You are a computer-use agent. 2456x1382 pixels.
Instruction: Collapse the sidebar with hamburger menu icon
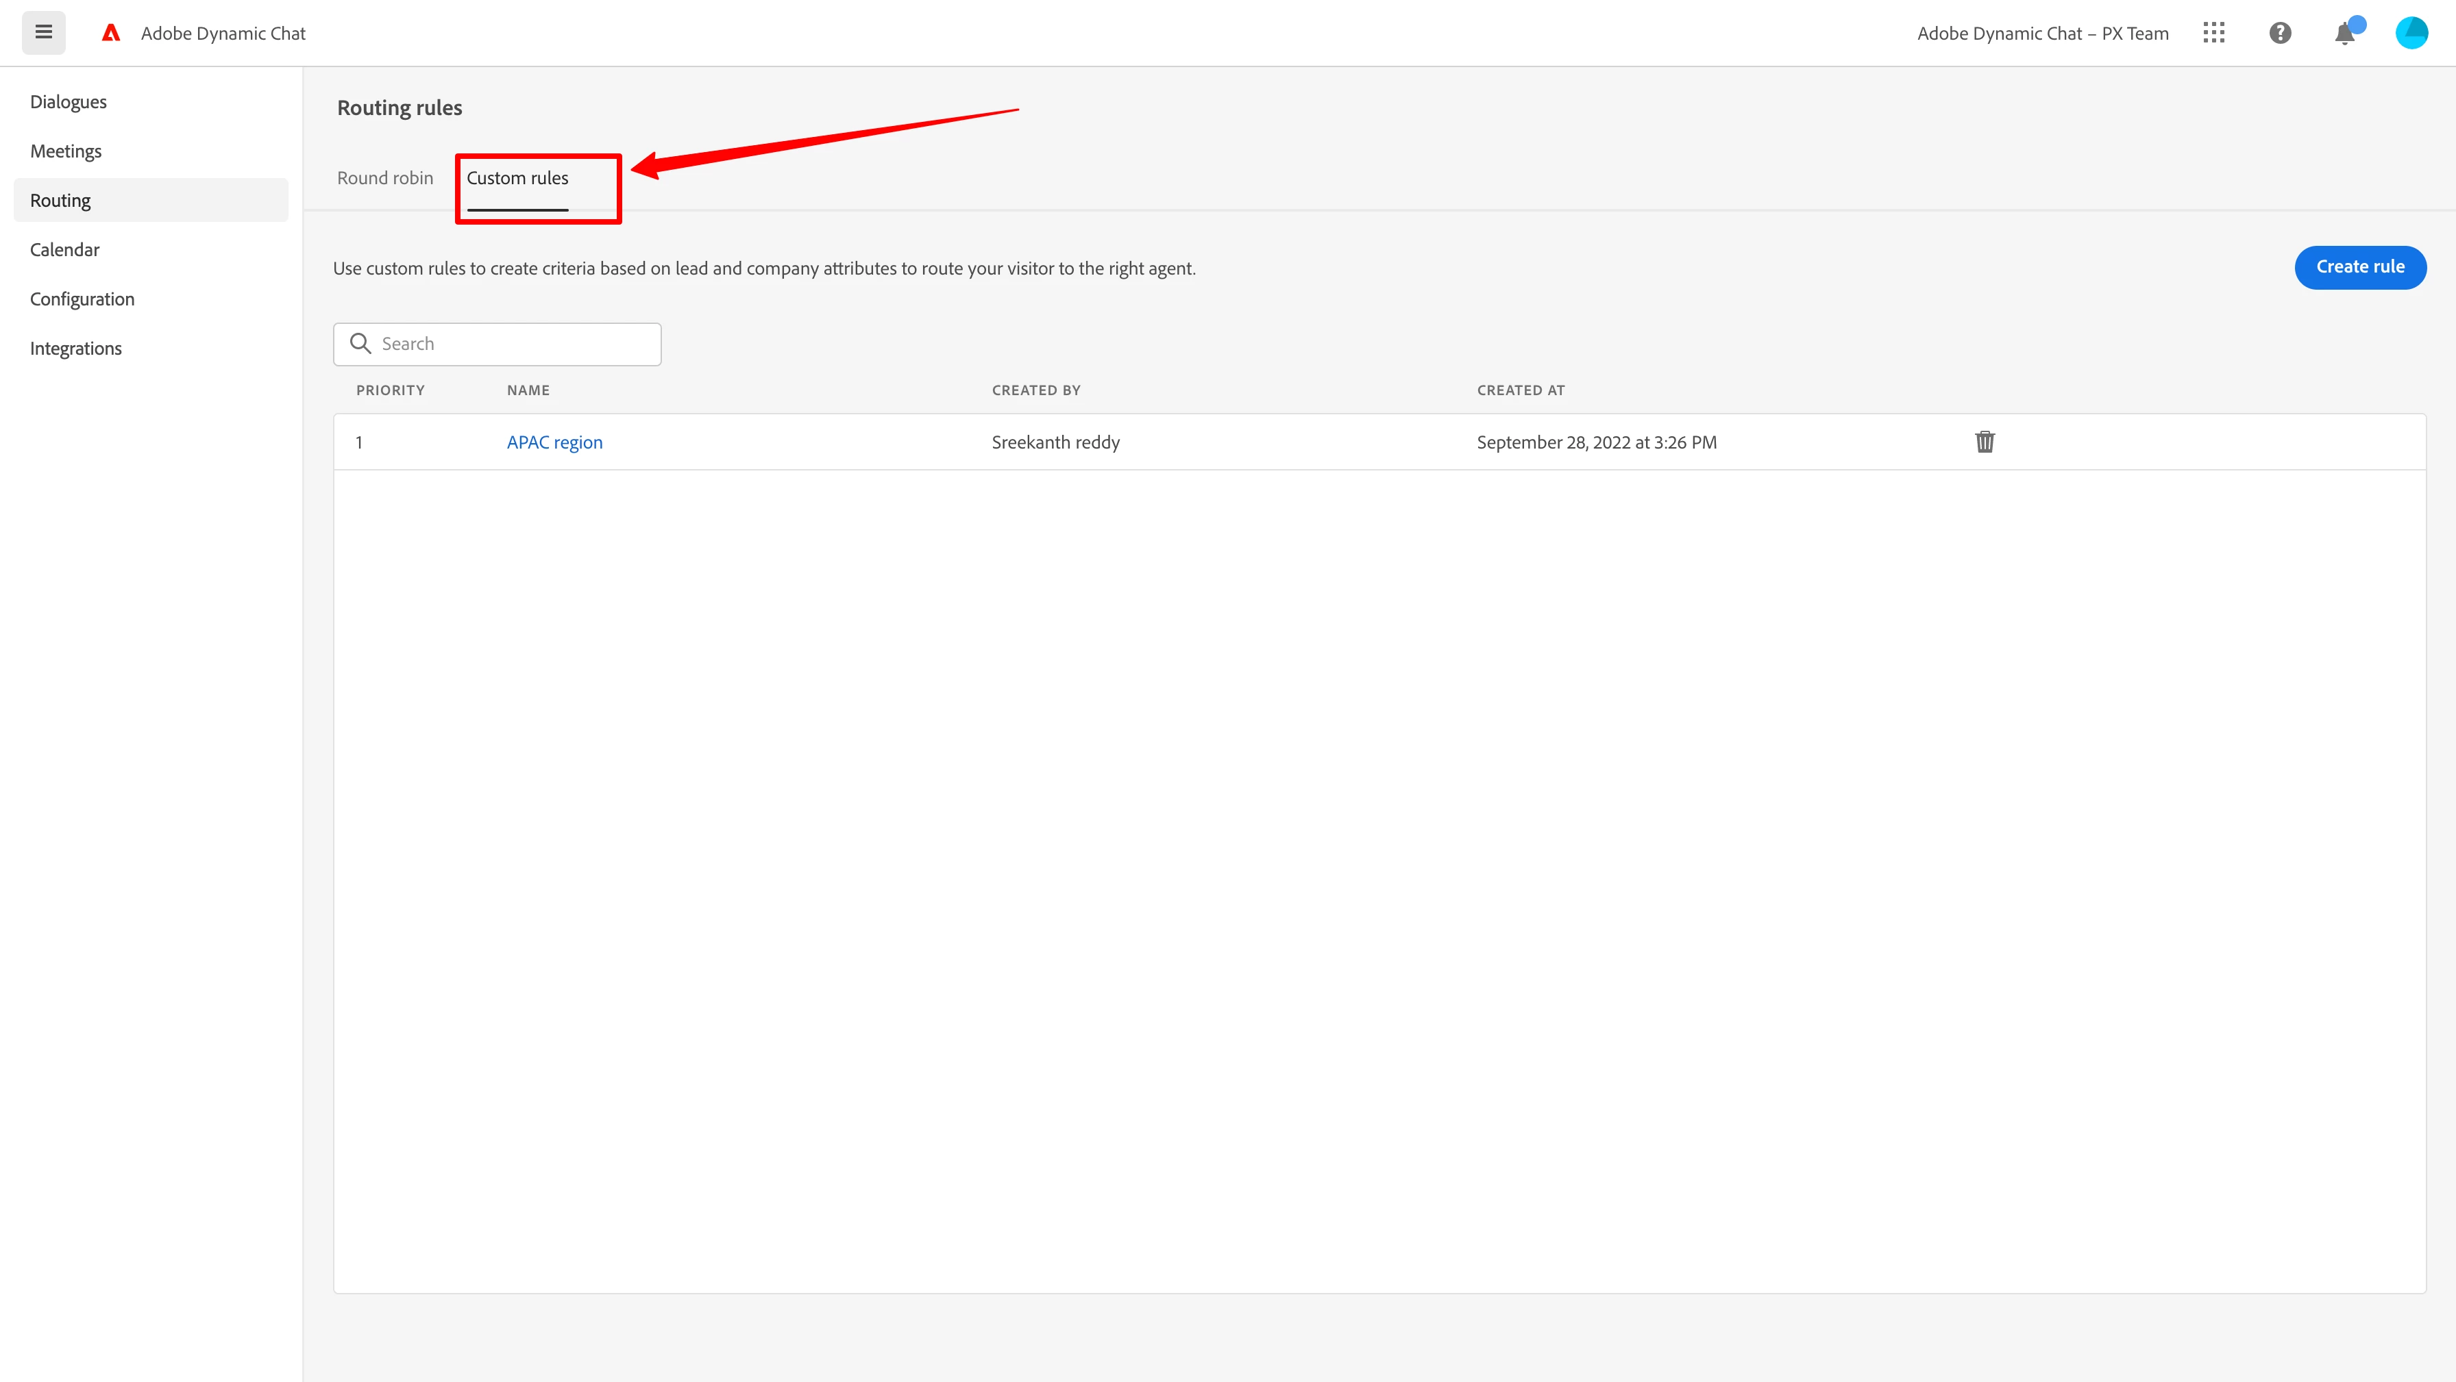pyautogui.click(x=44, y=32)
